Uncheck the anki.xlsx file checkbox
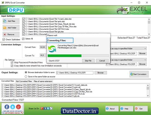This screenshot has height=115, width=151. click(x=24, y=22)
